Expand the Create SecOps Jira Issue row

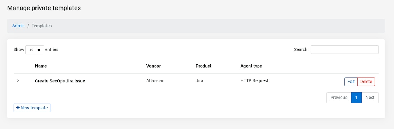[18, 81]
